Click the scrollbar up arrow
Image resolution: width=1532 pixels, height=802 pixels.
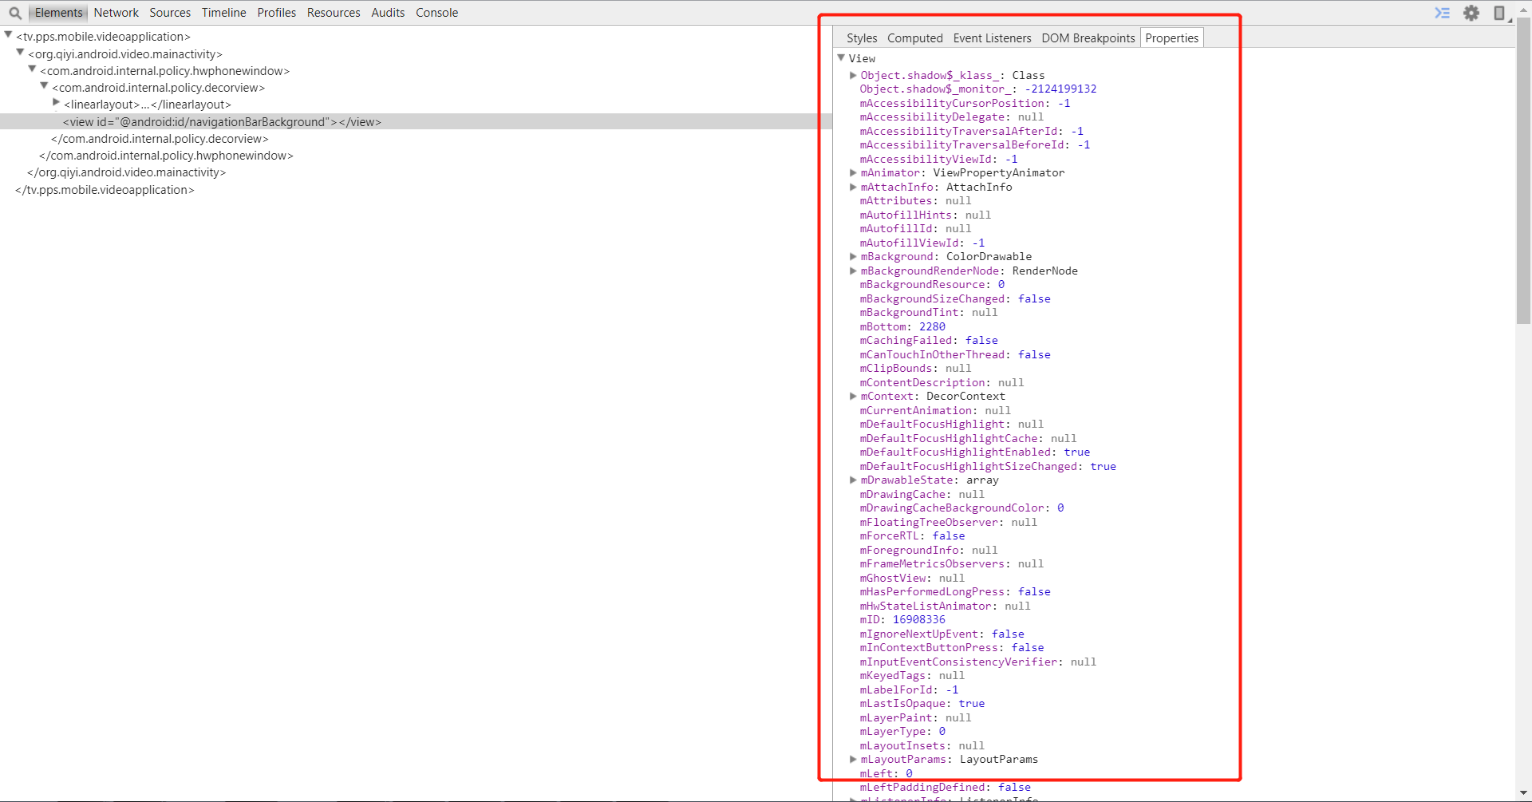click(1523, 10)
